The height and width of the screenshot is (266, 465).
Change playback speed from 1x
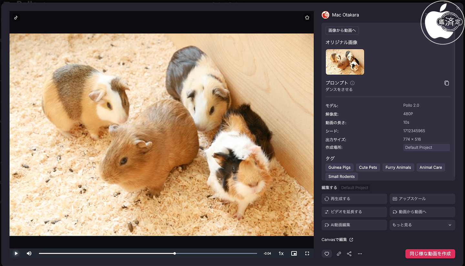tap(281, 253)
